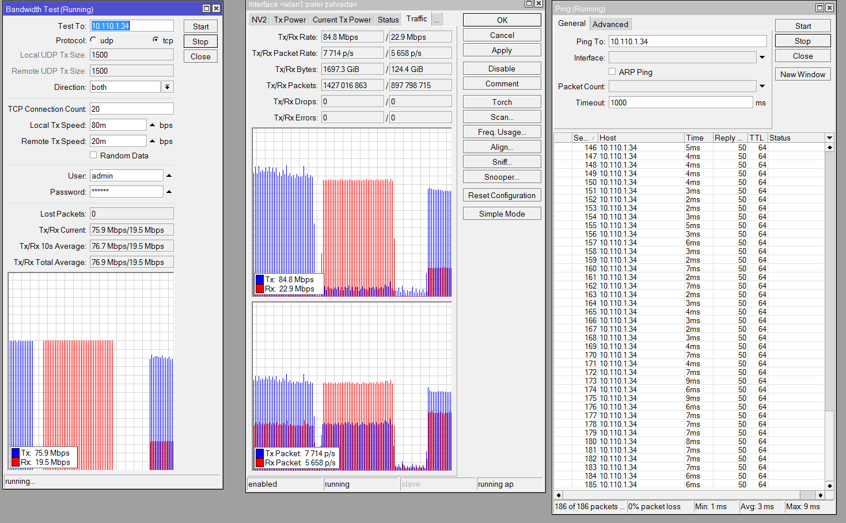Show more interface tabs via the ellipsis tab
The image size is (846, 523).
tap(437, 20)
